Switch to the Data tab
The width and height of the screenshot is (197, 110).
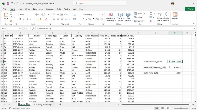(x=59, y=9)
